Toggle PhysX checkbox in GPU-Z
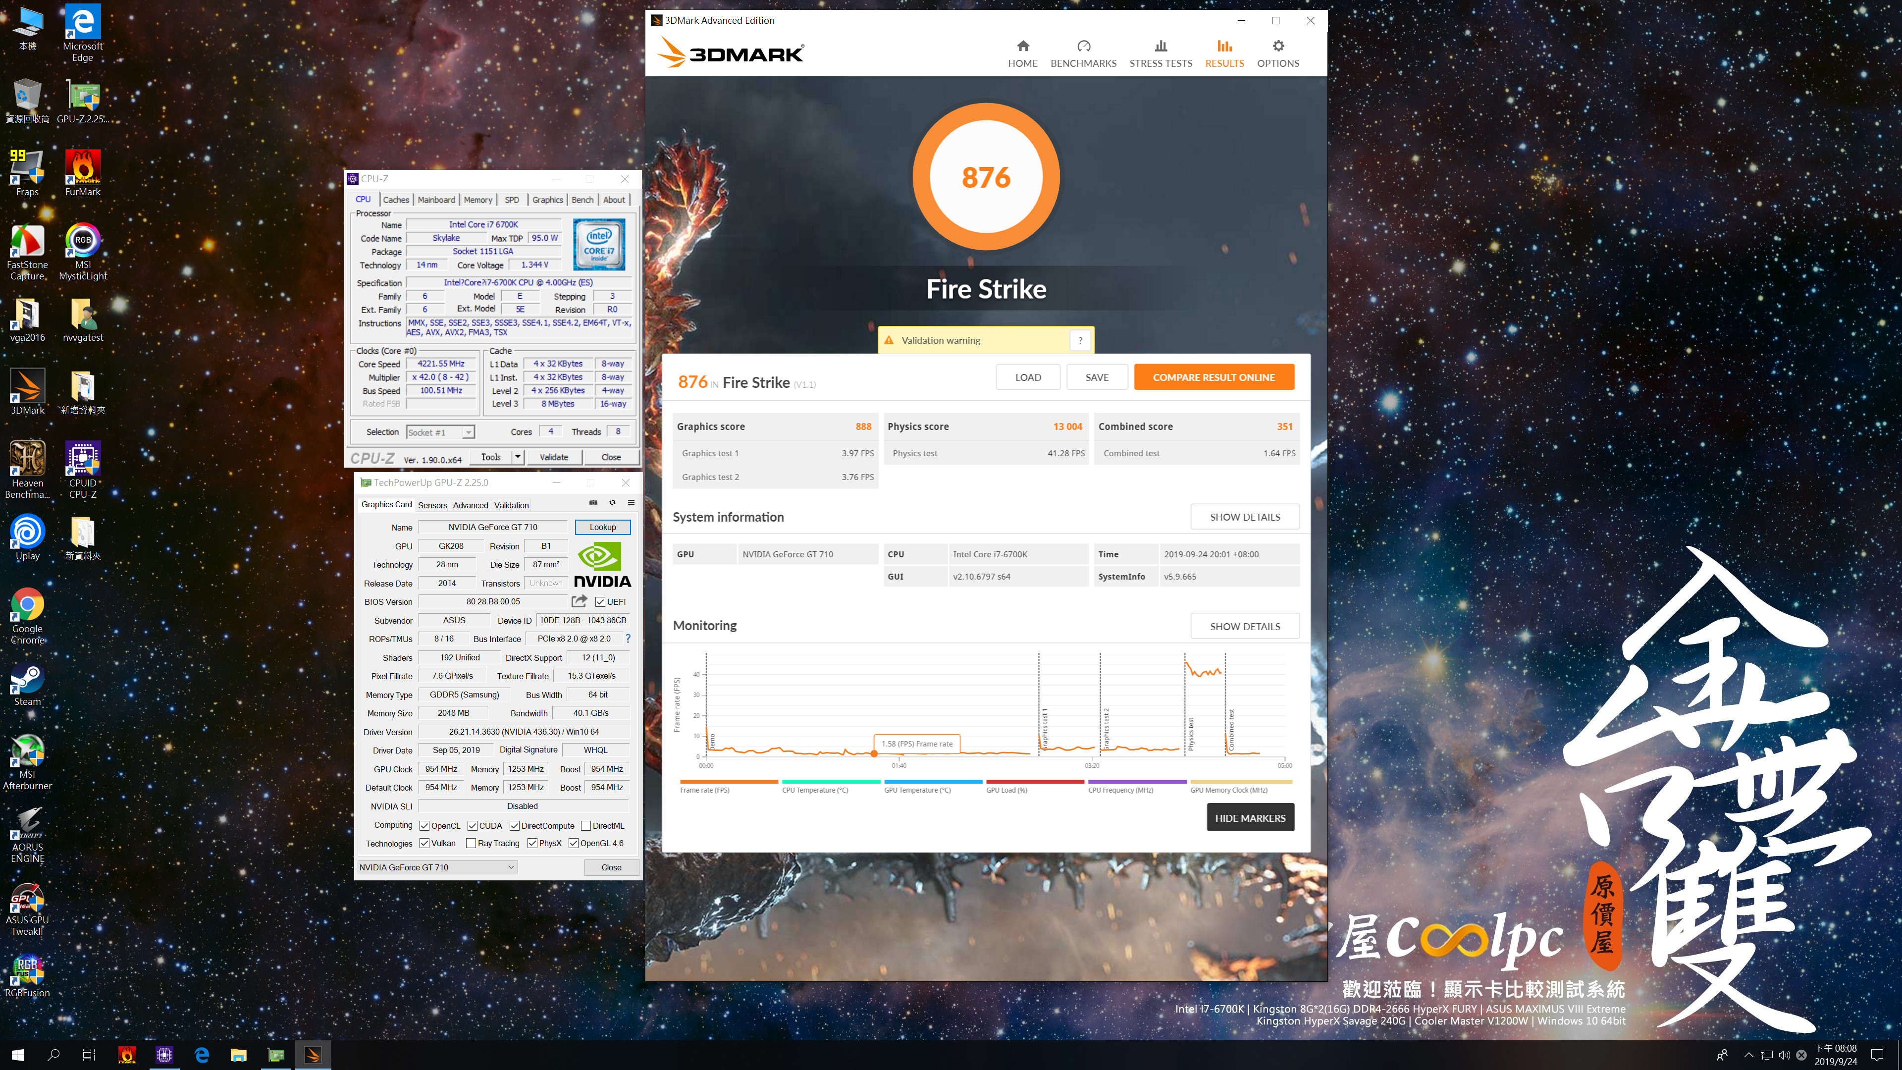This screenshot has width=1902, height=1070. [532, 843]
